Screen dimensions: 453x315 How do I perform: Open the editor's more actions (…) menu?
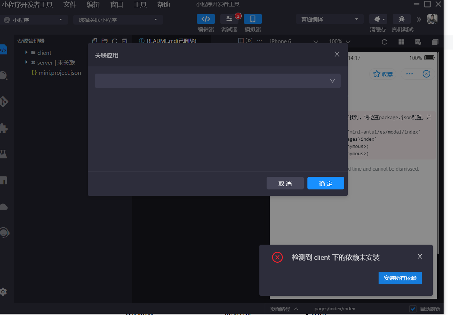tap(259, 41)
